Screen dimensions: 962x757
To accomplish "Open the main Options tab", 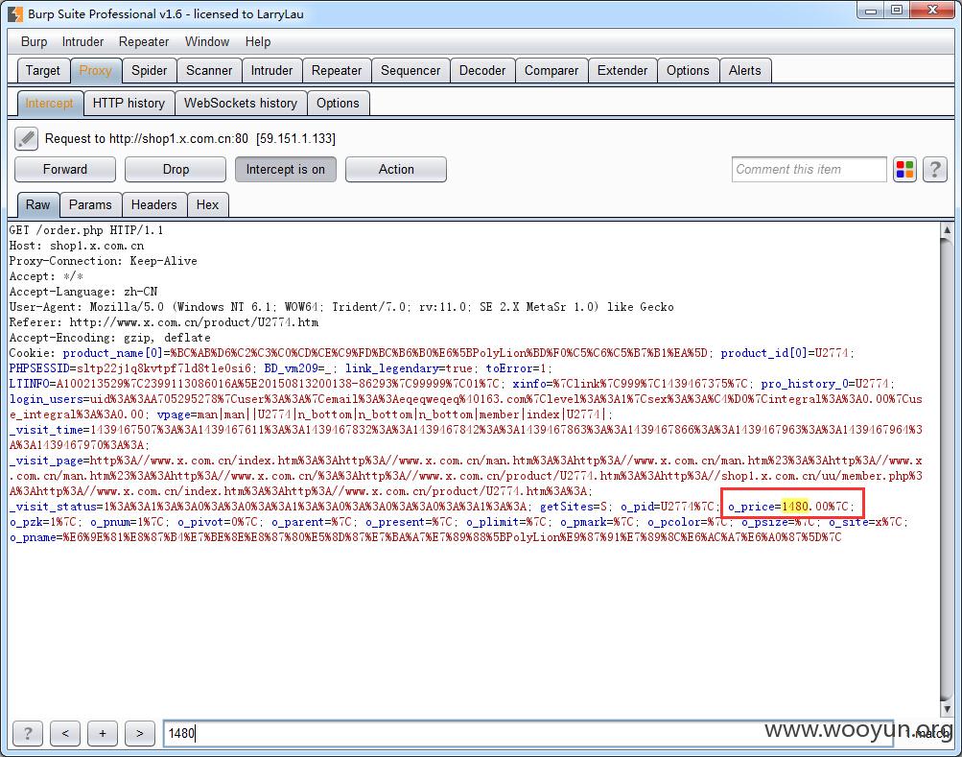I will pyautogui.click(x=688, y=71).
